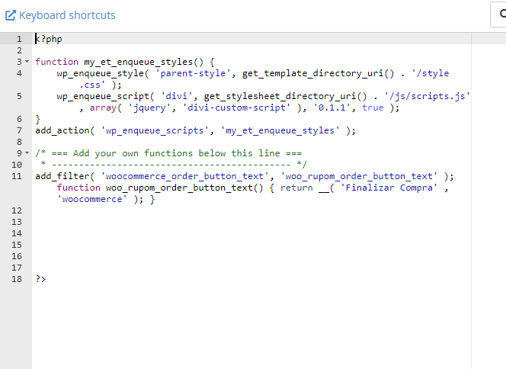
Task: Click the 'wp_enqueue_scripts' string on line 7
Action: coord(155,130)
